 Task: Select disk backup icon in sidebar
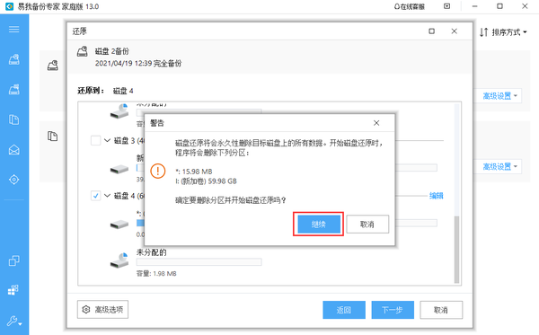(x=13, y=59)
